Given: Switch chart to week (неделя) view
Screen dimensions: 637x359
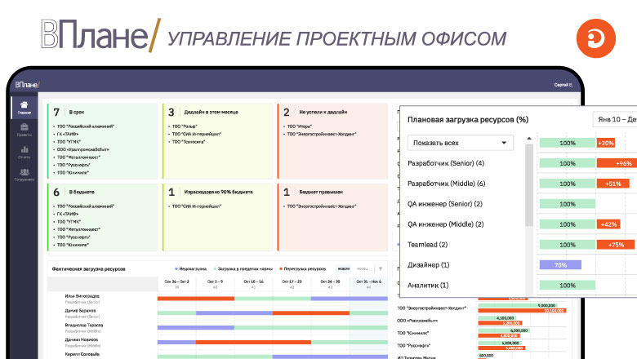Looking at the screenshot, I should 344,268.
